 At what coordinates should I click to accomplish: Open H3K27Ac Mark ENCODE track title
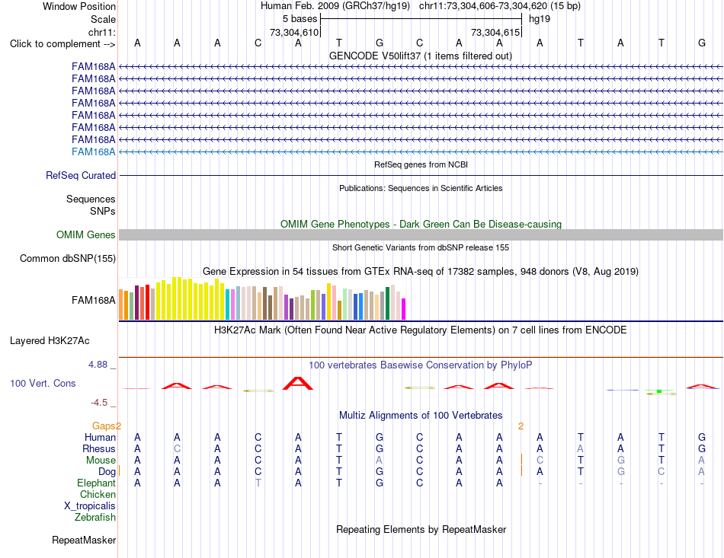point(421,330)
